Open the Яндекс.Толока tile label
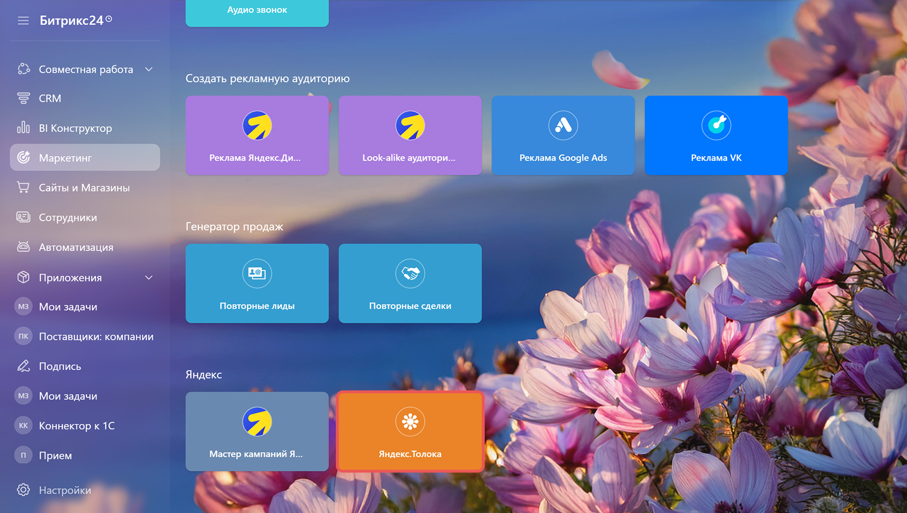Image resolution: width=907 pixels, height=513 pixels. click(410, 454)
